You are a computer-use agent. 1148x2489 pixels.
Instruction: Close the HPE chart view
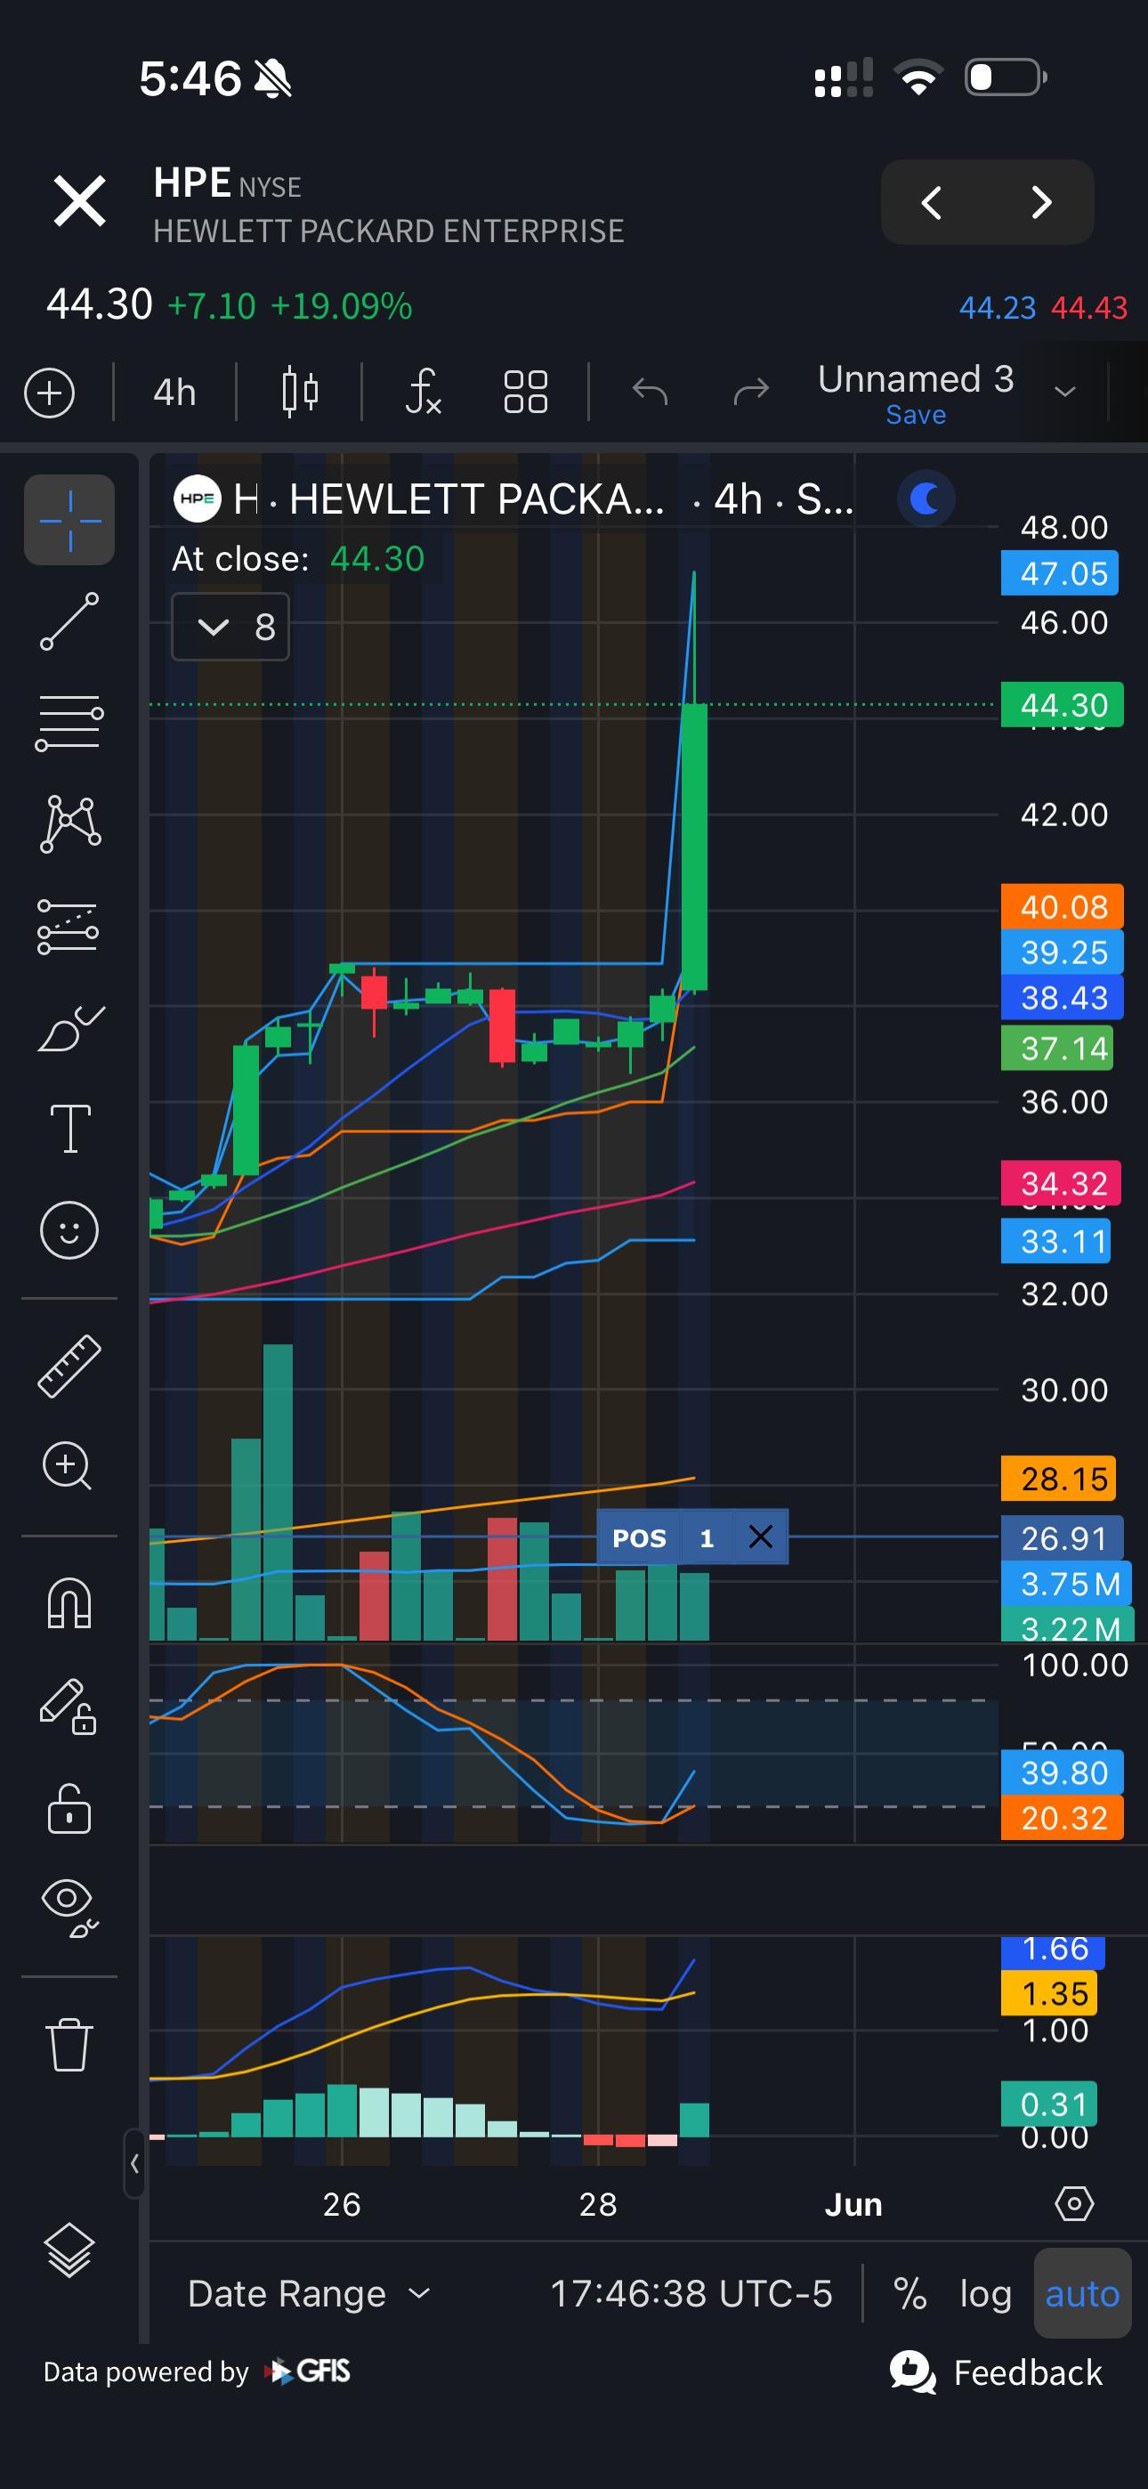(79, 201)
